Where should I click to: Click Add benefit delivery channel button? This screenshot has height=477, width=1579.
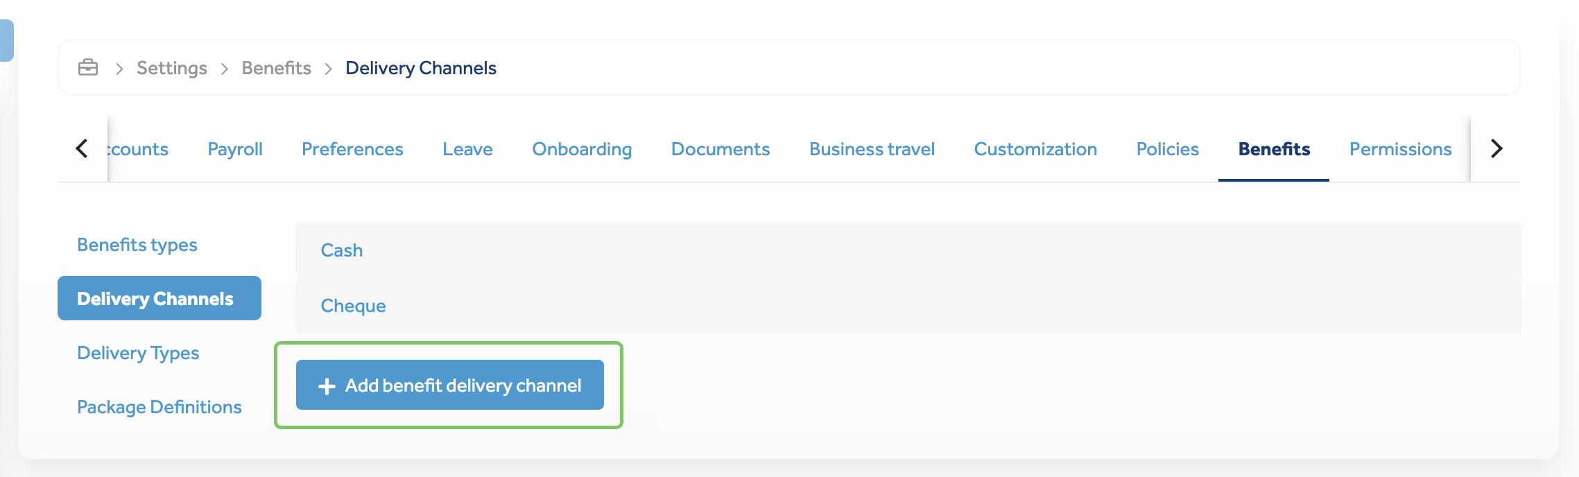click(450, 385)
